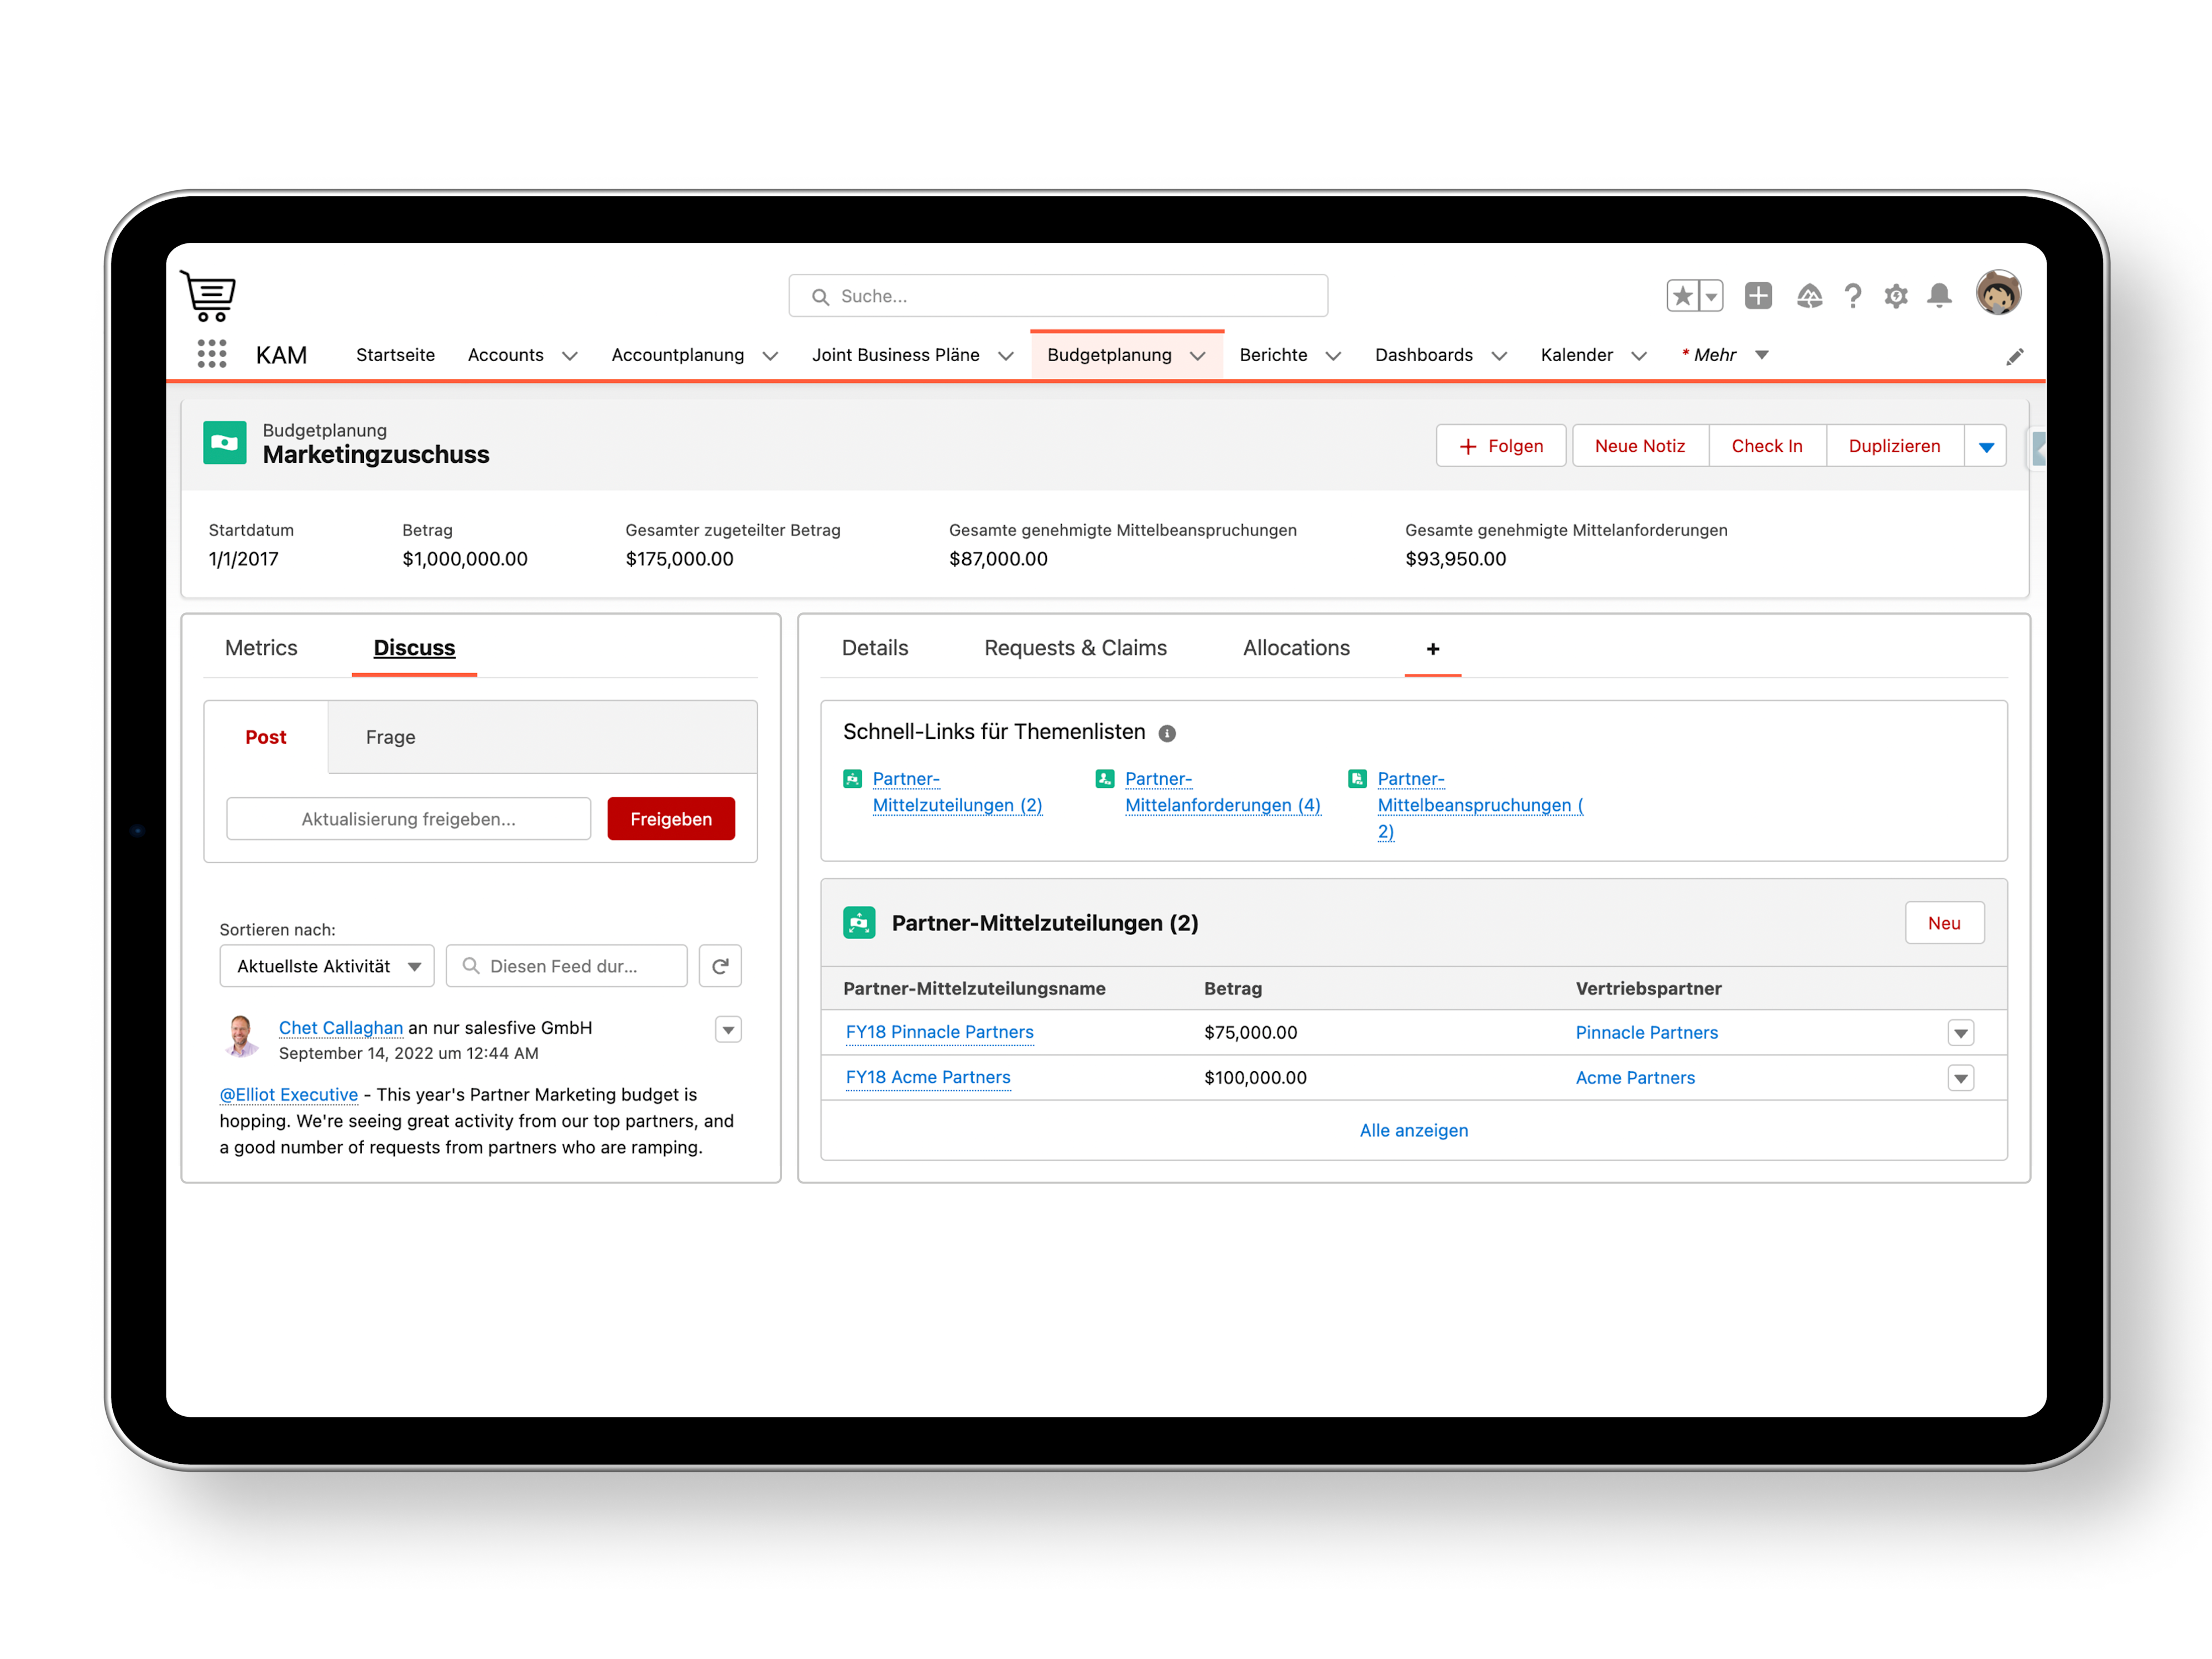The height and width of the screenshot is (1659, 2212).
Task: Open the notifications bell
Action: pos(1939,296)
